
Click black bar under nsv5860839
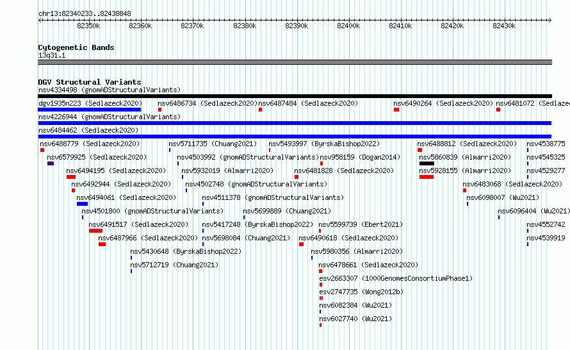(x=427, y=163)
